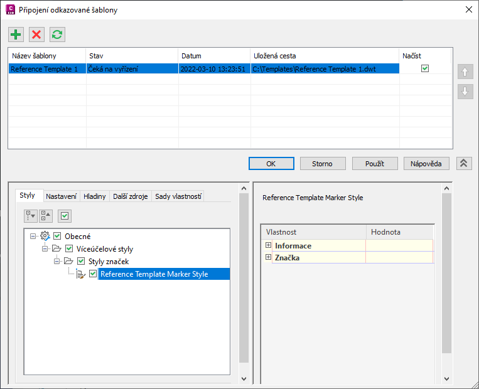The width and height of the screenshot is (479, 389).
Task: Click the Použít button
Action: (375, 164)
